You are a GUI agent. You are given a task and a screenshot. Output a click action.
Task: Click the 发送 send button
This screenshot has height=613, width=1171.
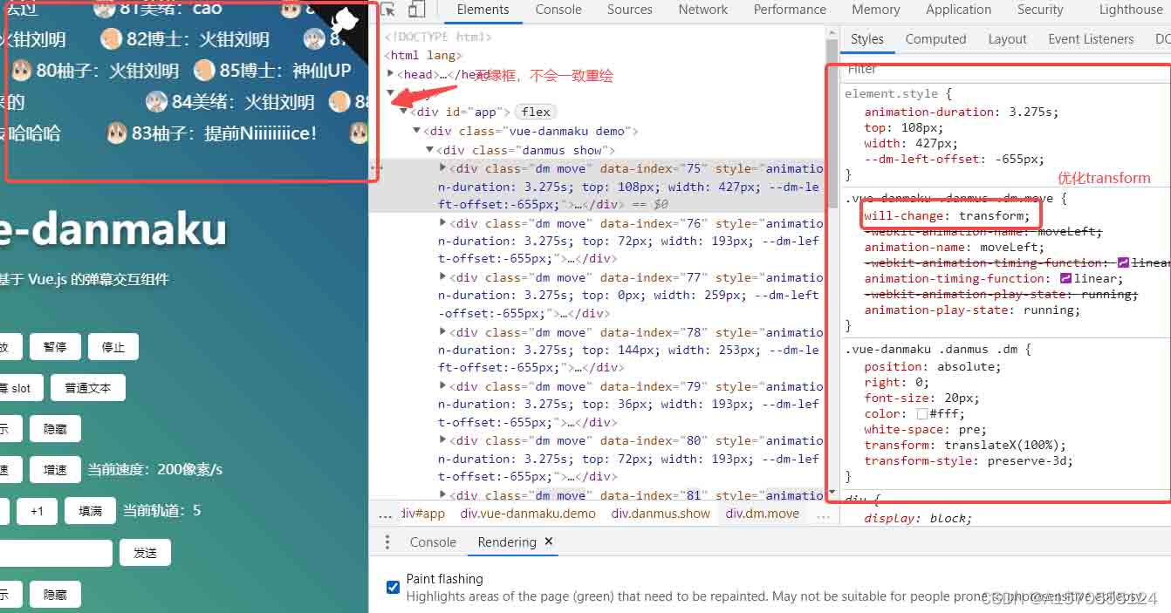pos(145,552)
